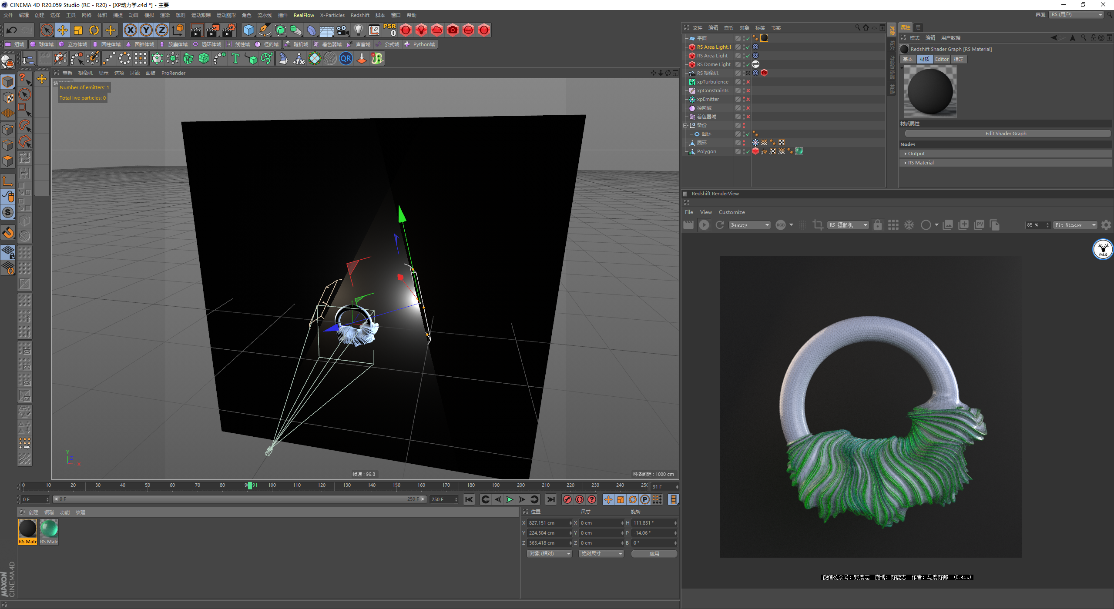The width and height of the screenshot is (1114, 609).
Task: Click the light bulb Light object icon
Action: (x=358, y=30)
